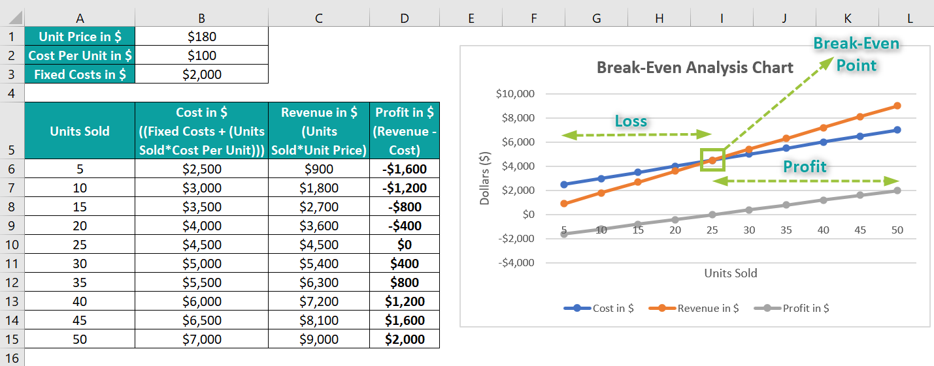The width and height of the screenshot is (934, 366).
Task: Click the revenue cell showing $7,200
Action: click(318, 301)
